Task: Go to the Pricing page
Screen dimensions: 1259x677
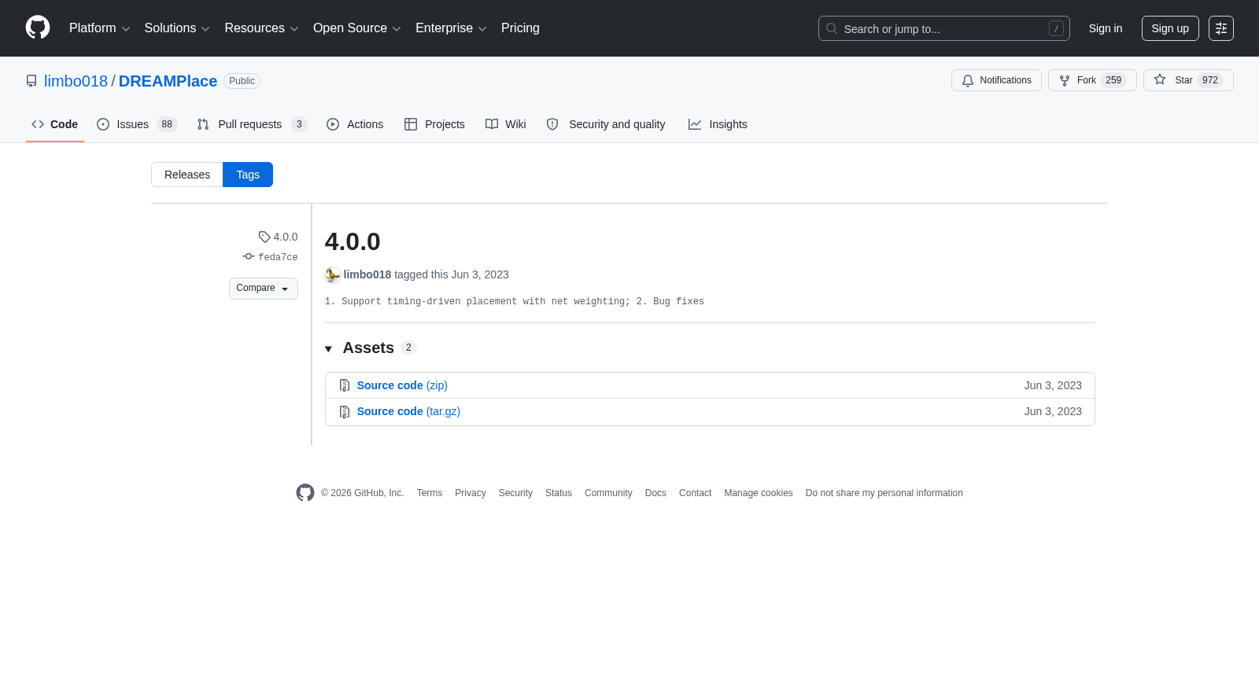Action: click(x=520, y=28)
